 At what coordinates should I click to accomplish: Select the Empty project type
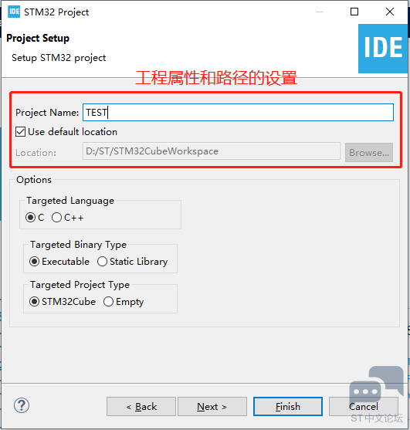coord(108,302)
